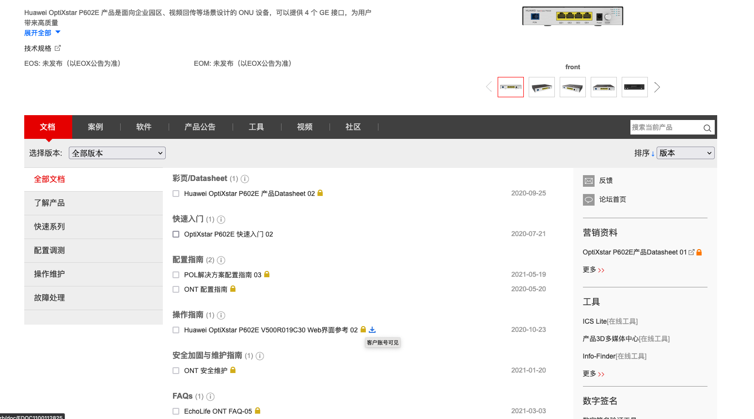Tick checkbox for ONT 安全维护
The width and height of the screenshot is (754, 419).
pos(176,371)
